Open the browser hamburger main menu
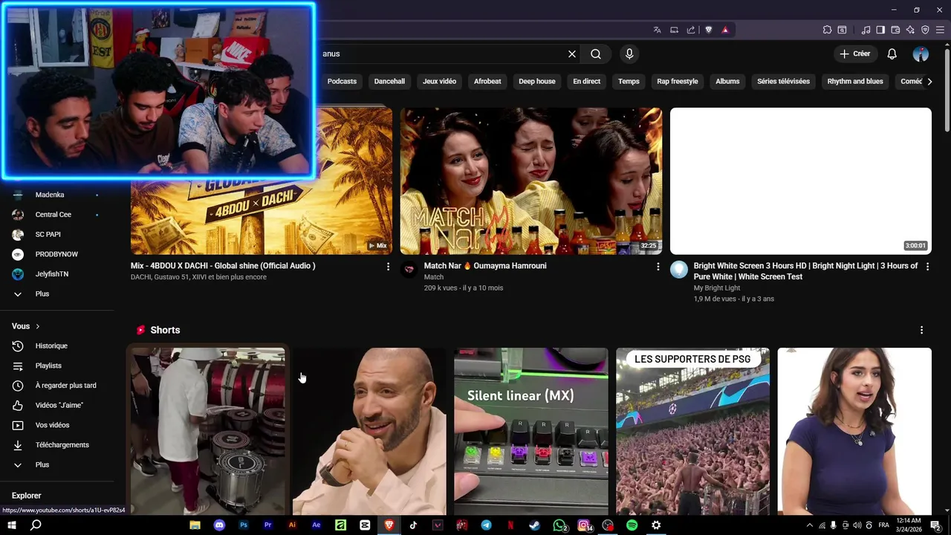This screenshot has height=535, width=951. pos(940,30)
